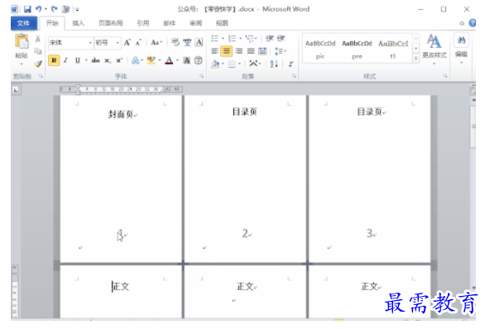485x329 pixels.
Task: Click the Help question mark icon
Action: 473,23
